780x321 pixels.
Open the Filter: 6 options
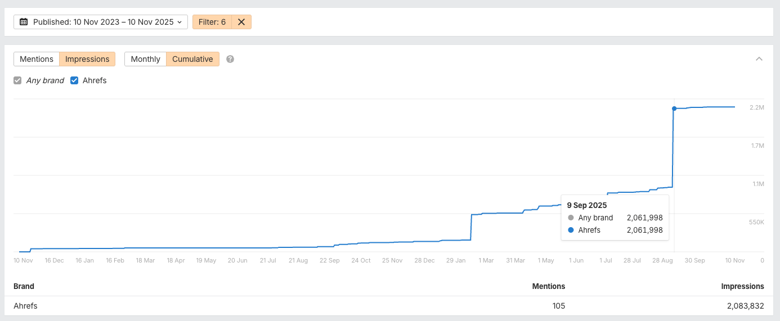[212, 22]
